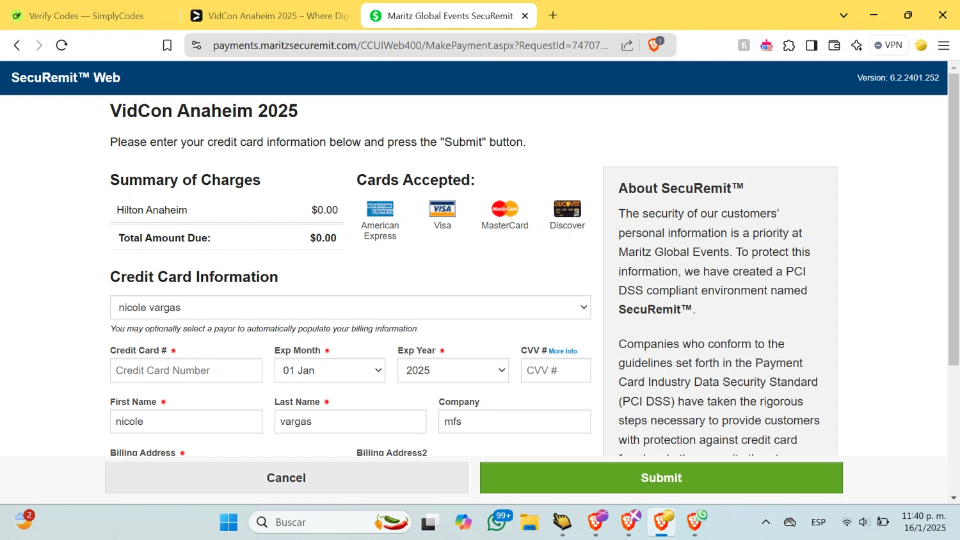Open the volume speaker tray icon
This screenshot has height=540, width=960.
[x=864, y=522]
